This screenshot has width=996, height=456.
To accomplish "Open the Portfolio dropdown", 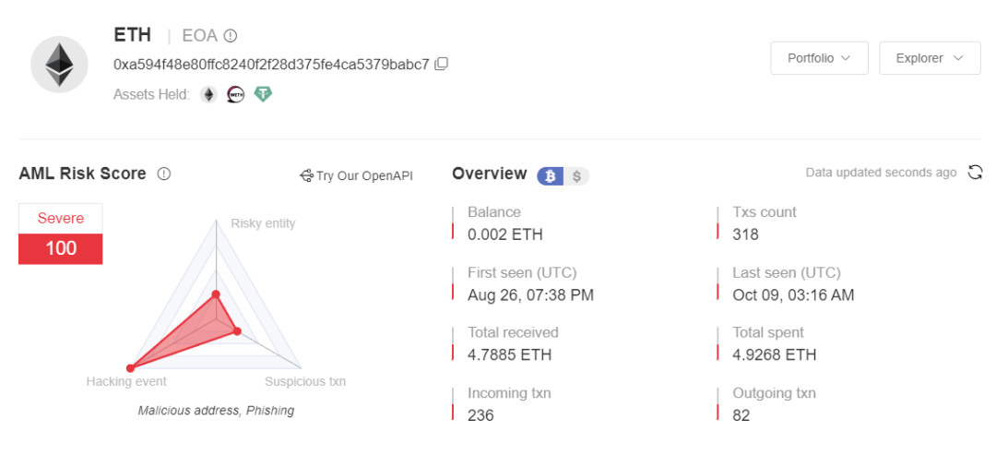I will [x=819, y=58].
